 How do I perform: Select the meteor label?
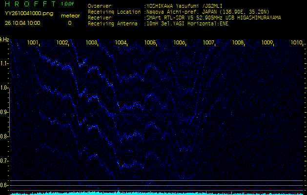point(70,16)
